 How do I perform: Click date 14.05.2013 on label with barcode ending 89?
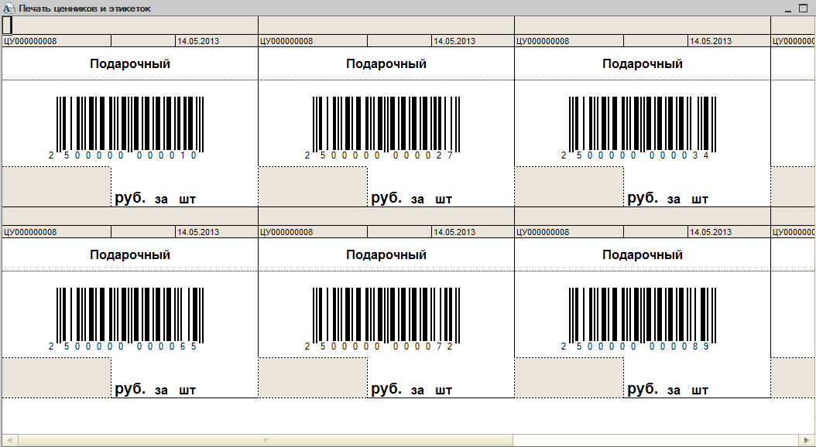(x=711, y=232)
